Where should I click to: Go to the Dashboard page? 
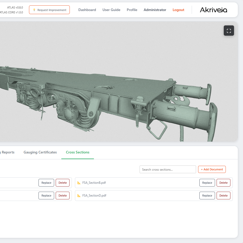[87, 10]
